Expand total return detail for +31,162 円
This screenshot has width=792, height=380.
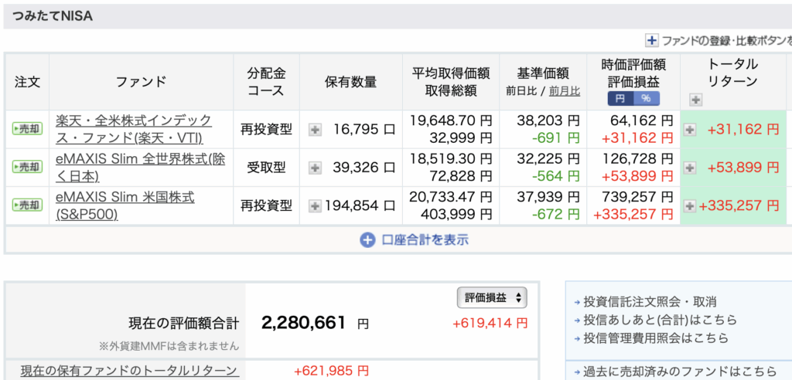point(690,130)
